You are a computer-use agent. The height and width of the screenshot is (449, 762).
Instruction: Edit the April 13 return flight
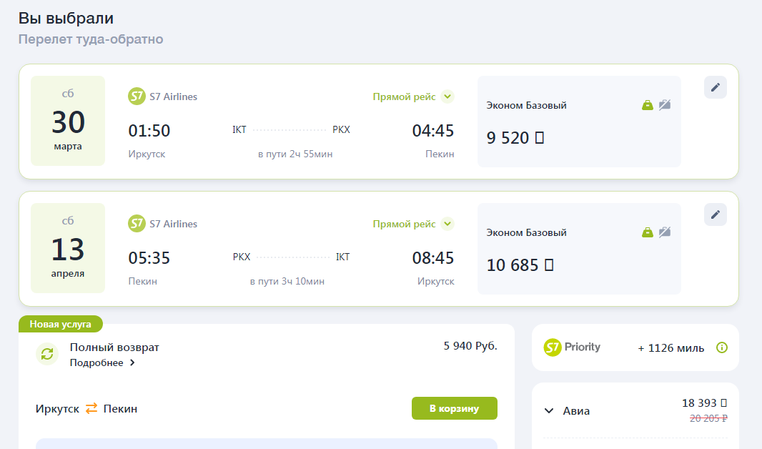[x=715, y=214]
